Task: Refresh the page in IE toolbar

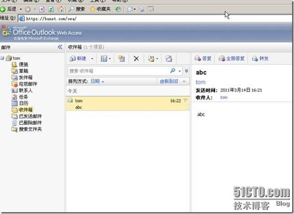Action: tap(51, 10)
